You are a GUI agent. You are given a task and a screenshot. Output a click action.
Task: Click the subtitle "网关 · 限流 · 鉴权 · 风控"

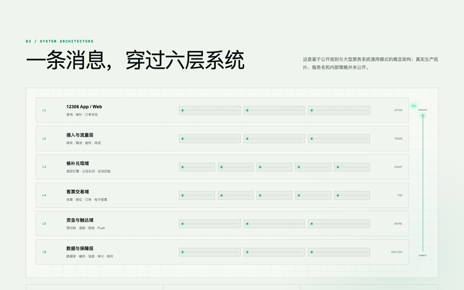tap(83, 143)
